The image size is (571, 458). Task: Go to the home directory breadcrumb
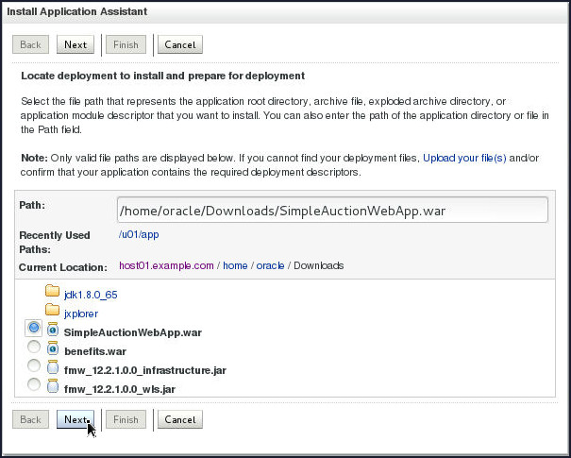(236, 265)
